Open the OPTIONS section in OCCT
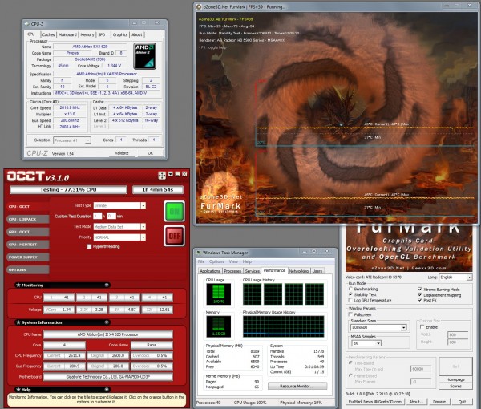The height and width of the screenshot is (409, 481). pos(27,270)
